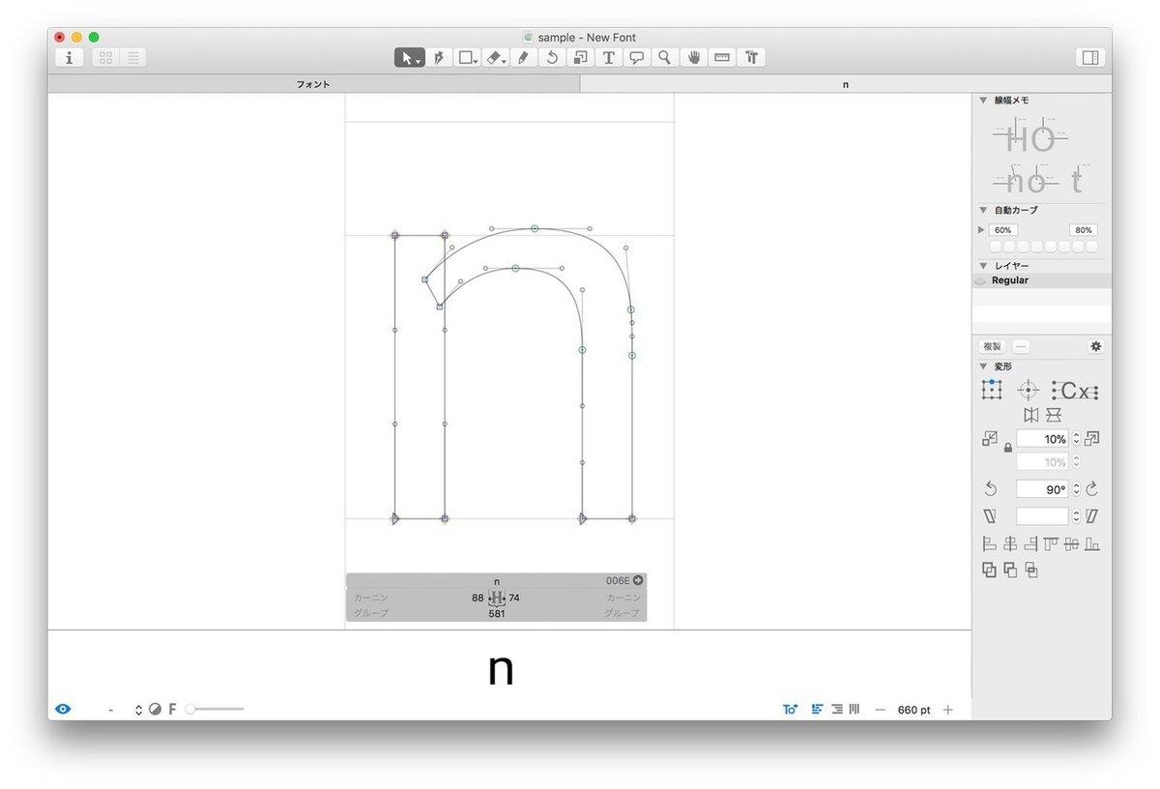Align selection to bottom edges
Screen dimensions: 1160x789
coord(1092,544)
